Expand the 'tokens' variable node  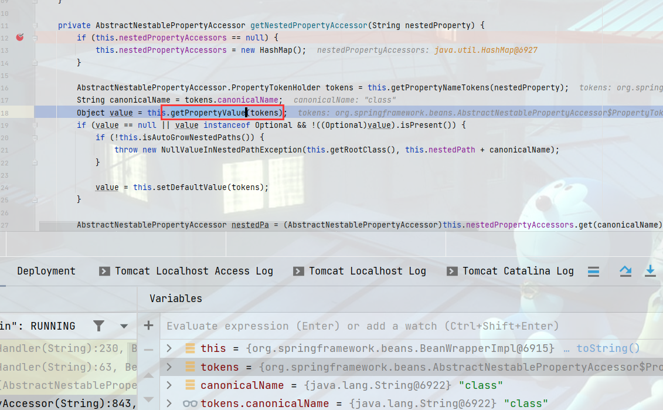click(x=169, y=367)
